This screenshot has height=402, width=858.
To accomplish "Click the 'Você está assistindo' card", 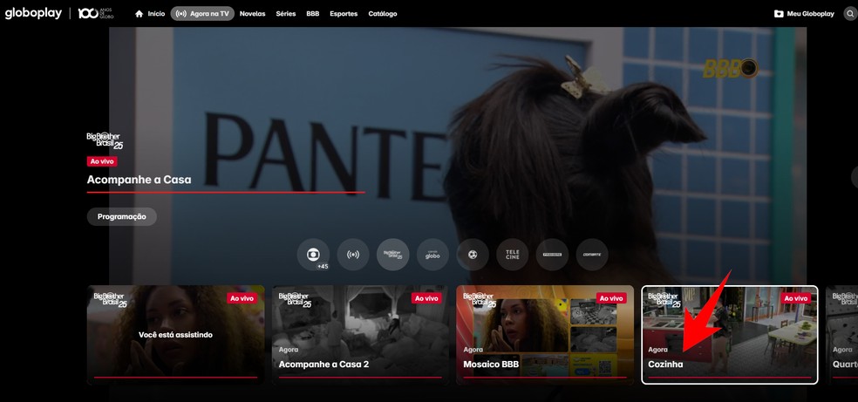I will click(x=175, y=335).
